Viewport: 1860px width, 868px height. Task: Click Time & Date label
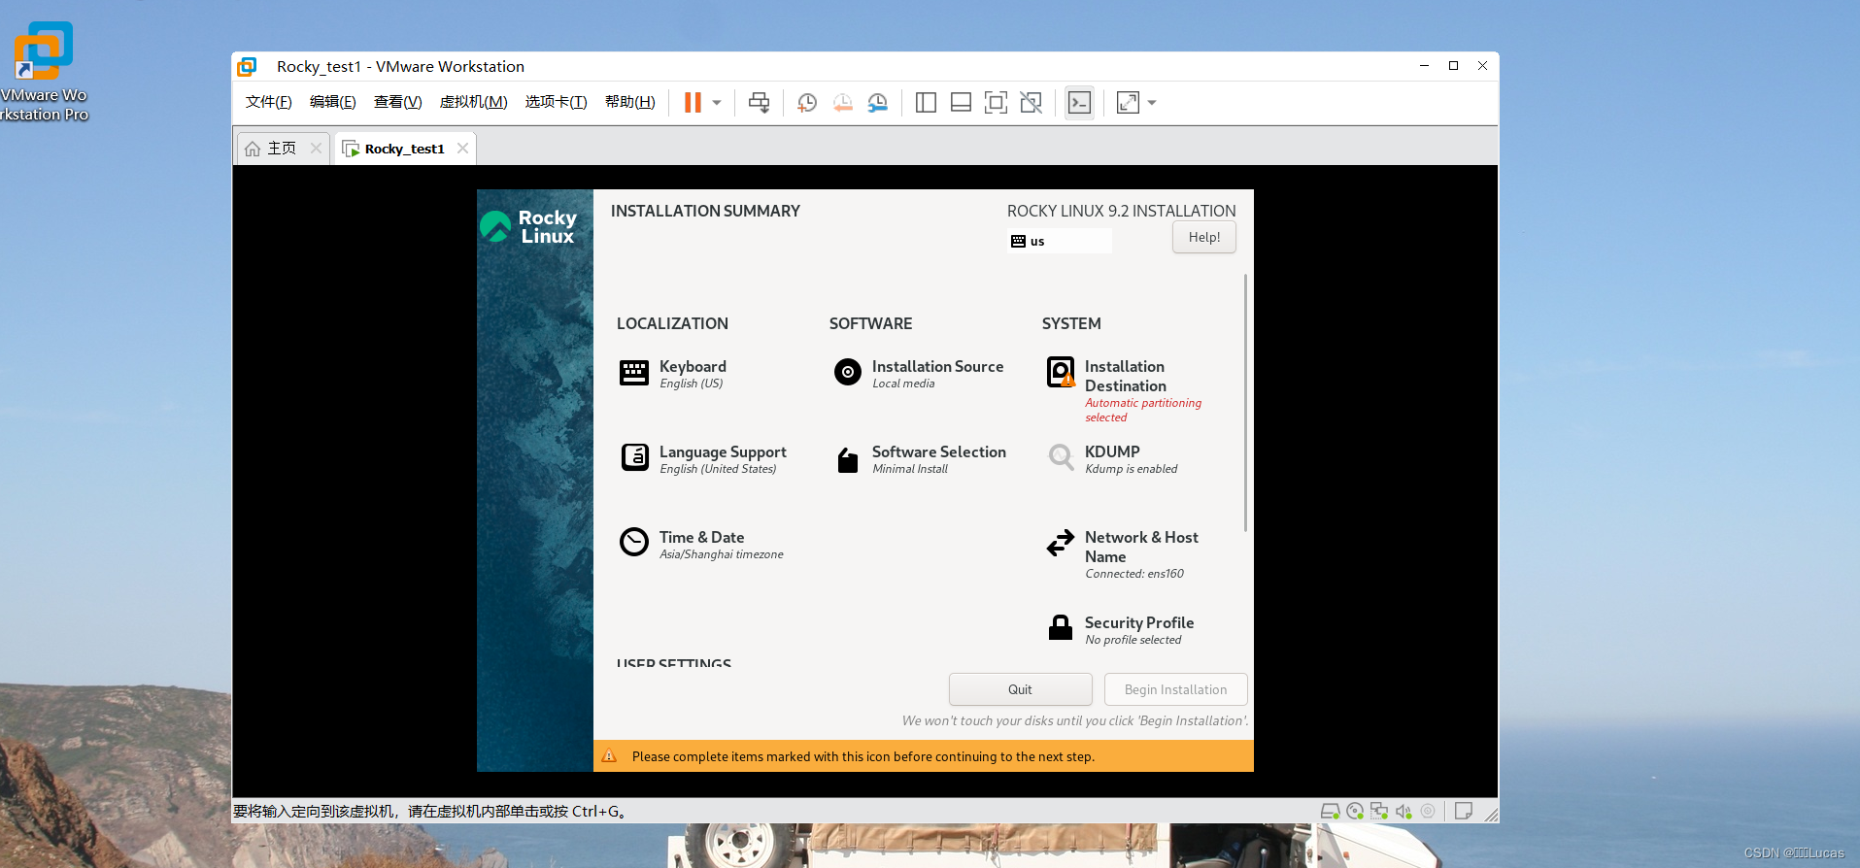pyautogui.click(x=701, y=537)
